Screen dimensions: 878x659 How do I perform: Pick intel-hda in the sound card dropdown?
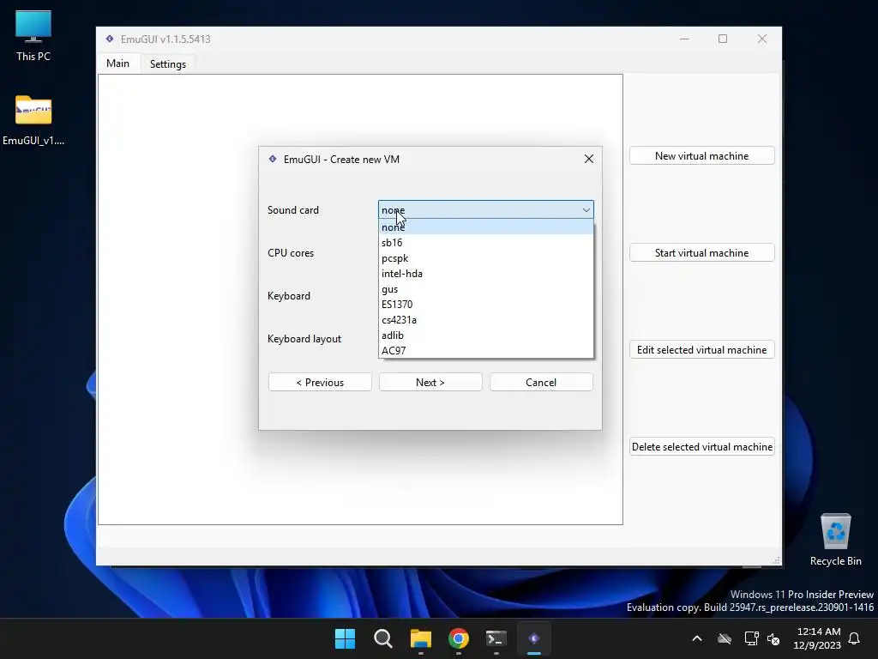[x=485, y=274]
